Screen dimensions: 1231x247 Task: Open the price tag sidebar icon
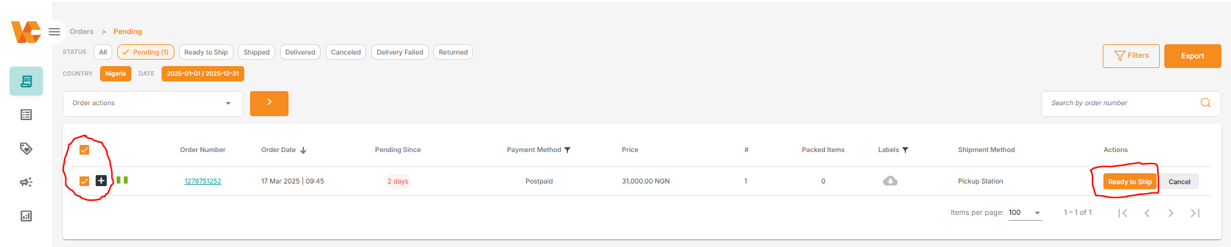point(26,149)
